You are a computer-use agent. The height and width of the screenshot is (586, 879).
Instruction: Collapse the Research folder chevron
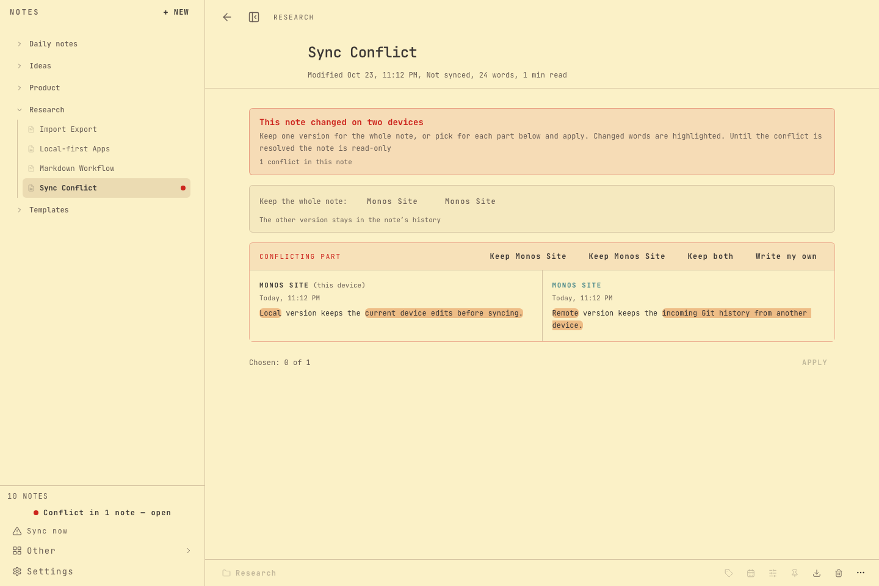20,110
